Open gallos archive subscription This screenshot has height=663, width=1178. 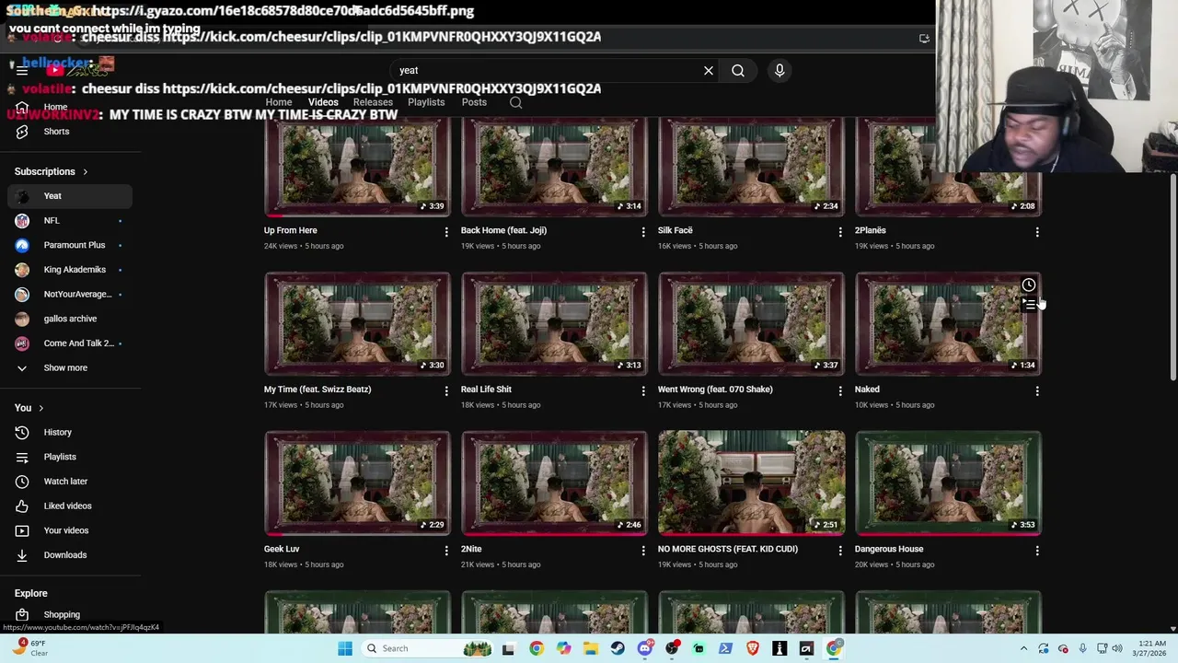pyautogui.click(x=70, y=319)
